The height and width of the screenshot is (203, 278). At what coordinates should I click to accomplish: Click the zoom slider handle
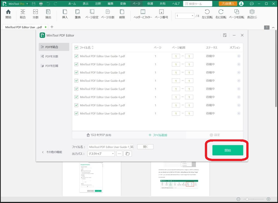pos(247,199)
